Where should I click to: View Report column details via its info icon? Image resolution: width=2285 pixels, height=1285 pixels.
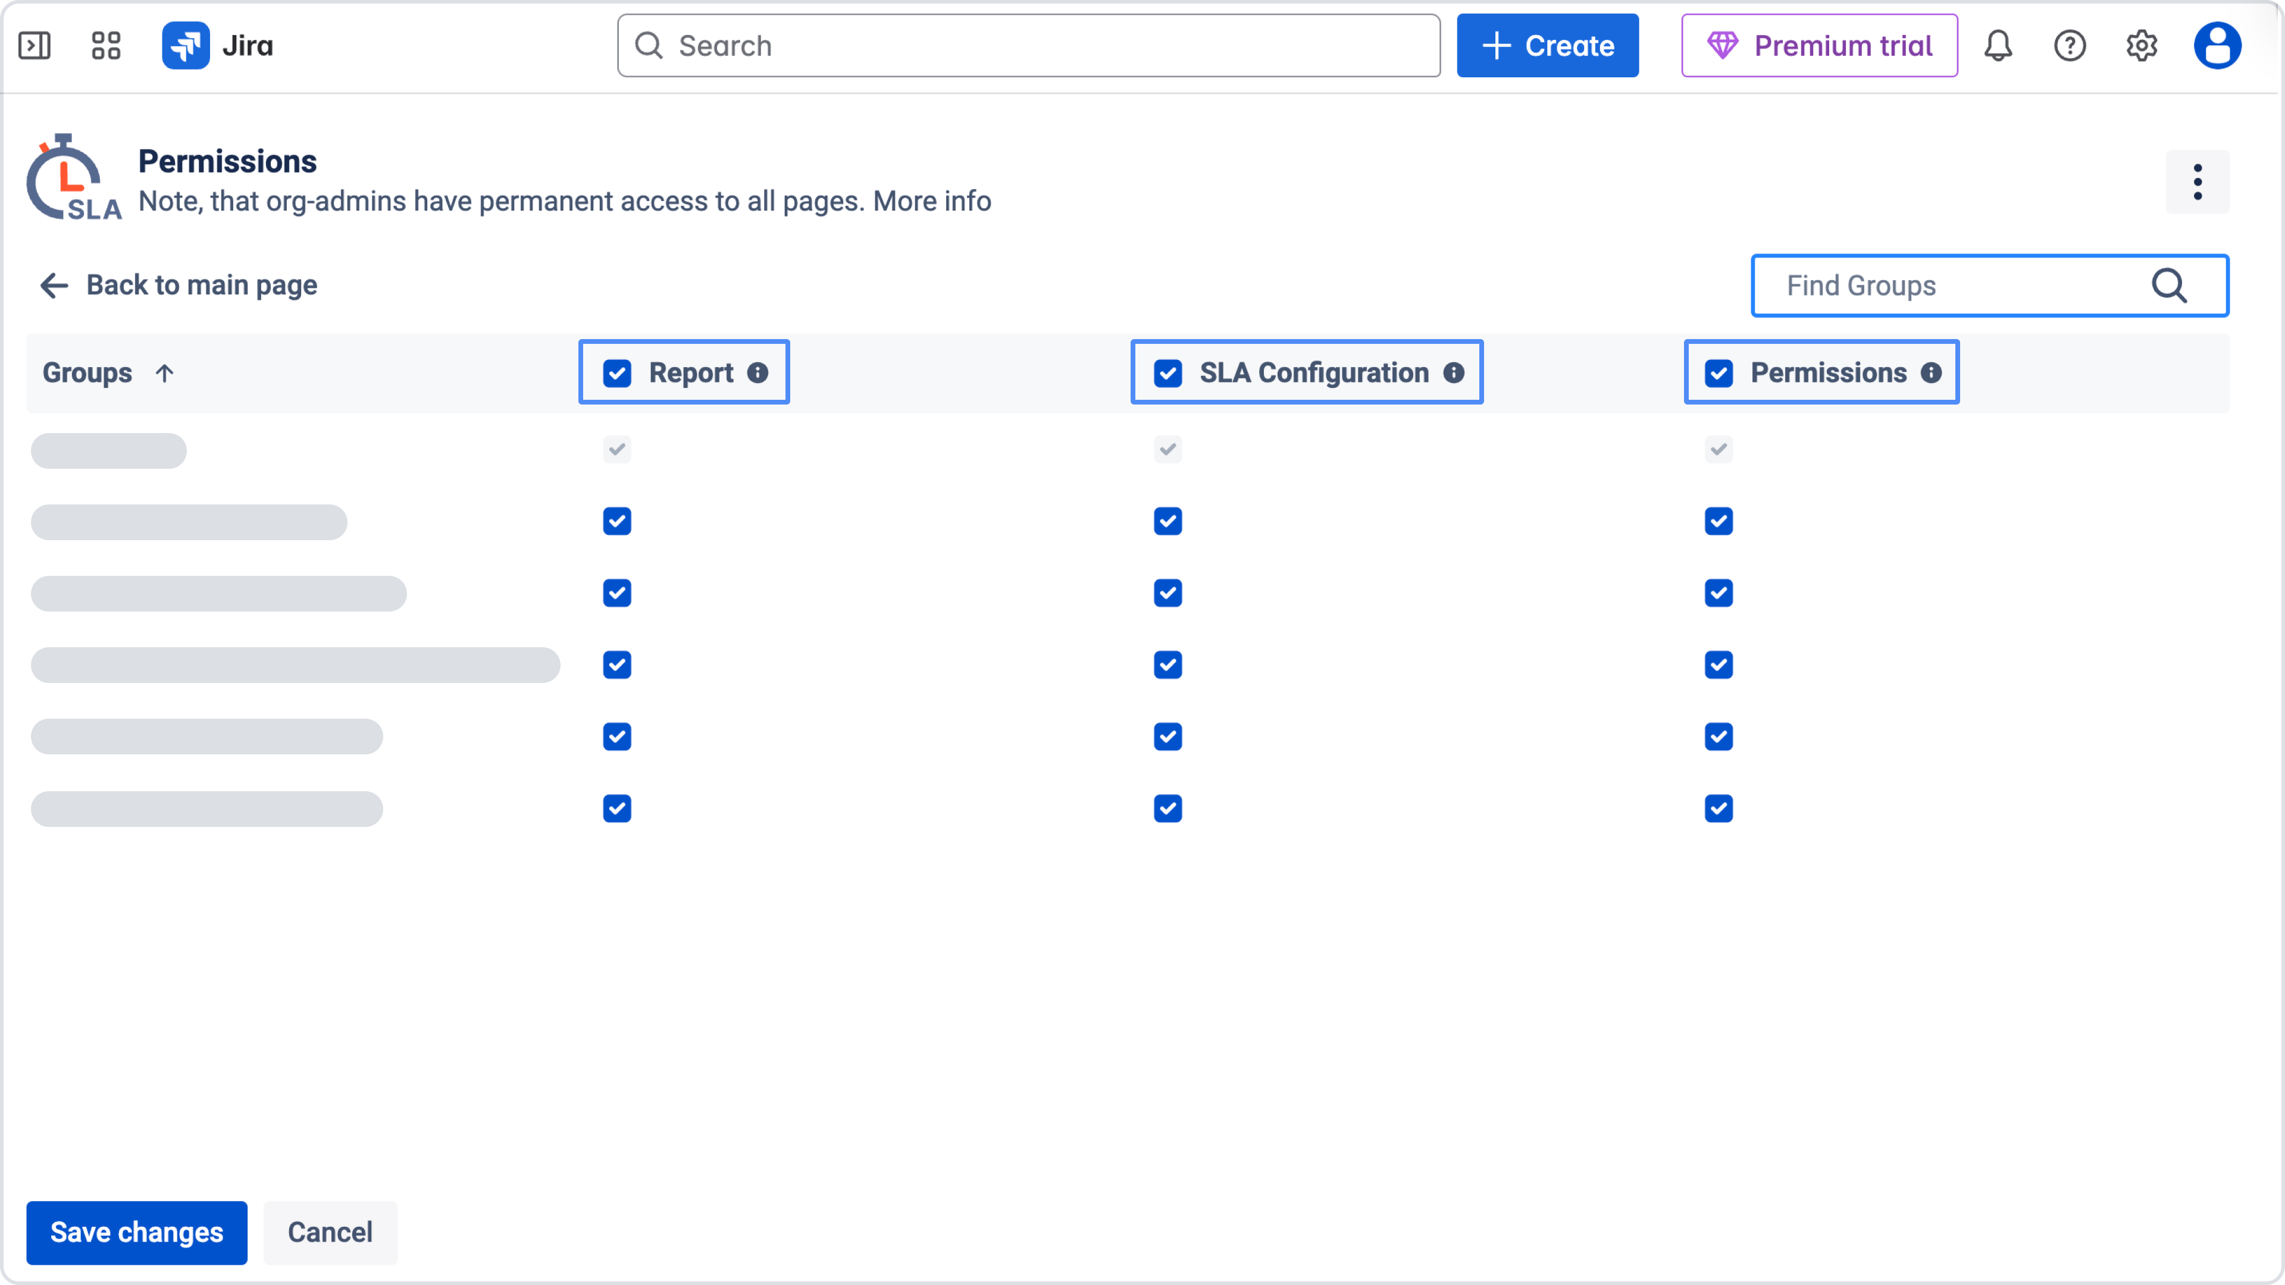[x=759, y=372]
